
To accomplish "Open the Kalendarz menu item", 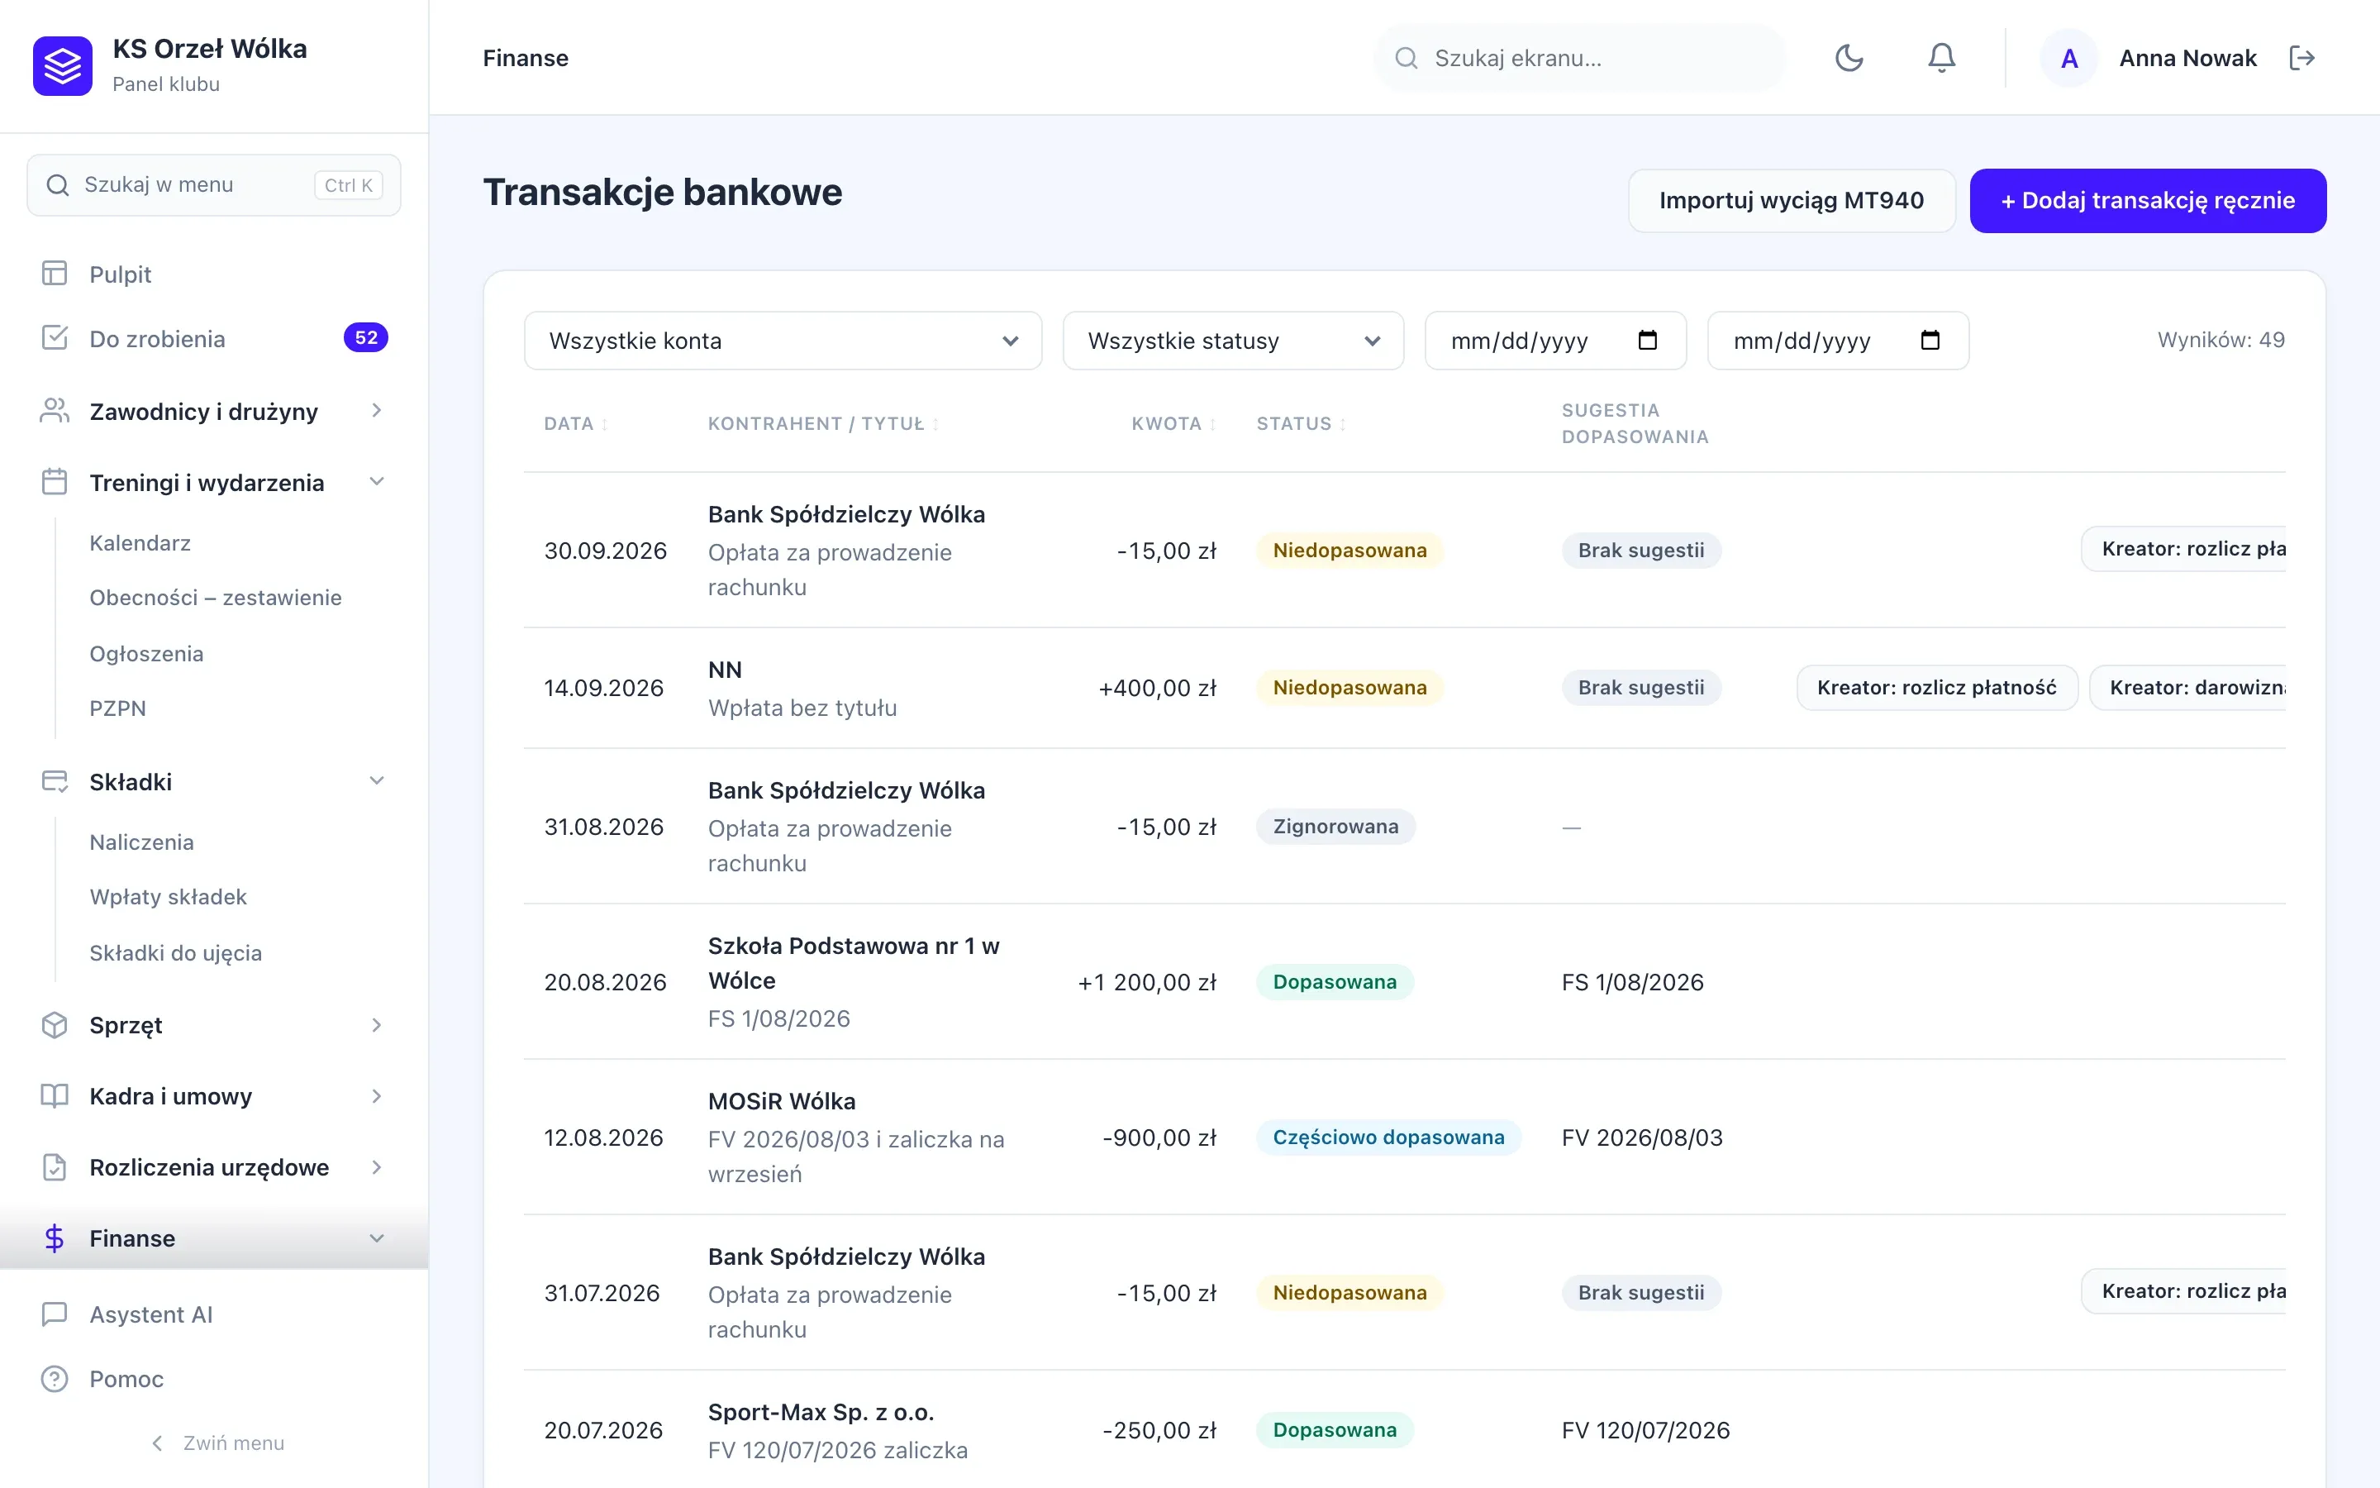I will pyautogui.click(x=140, y=543).
